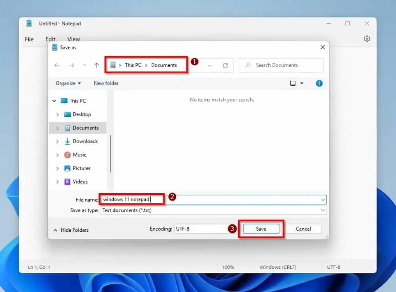Select Music folder in navigation tree
The image size is (396, 292).
click(79, 155)
